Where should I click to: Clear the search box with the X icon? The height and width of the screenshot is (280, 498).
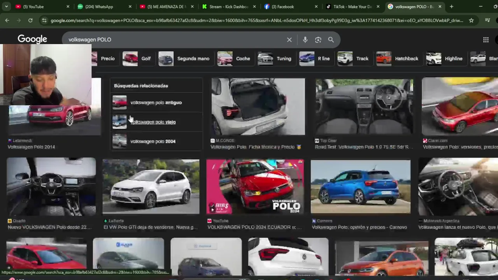point(289,40)
